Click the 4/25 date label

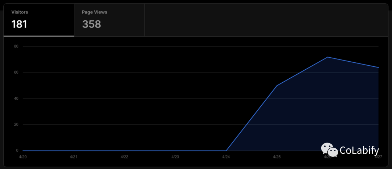tap(277, 157)
